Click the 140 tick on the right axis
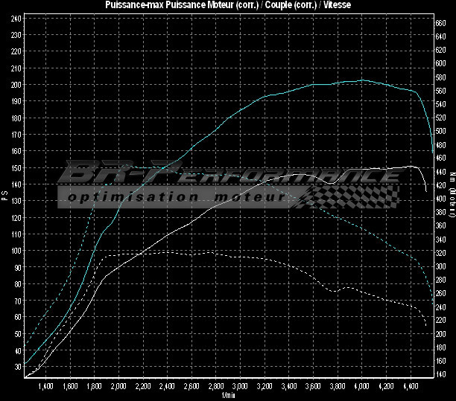The width and height of the screenshot is (456, 401). tap(440, 373)
